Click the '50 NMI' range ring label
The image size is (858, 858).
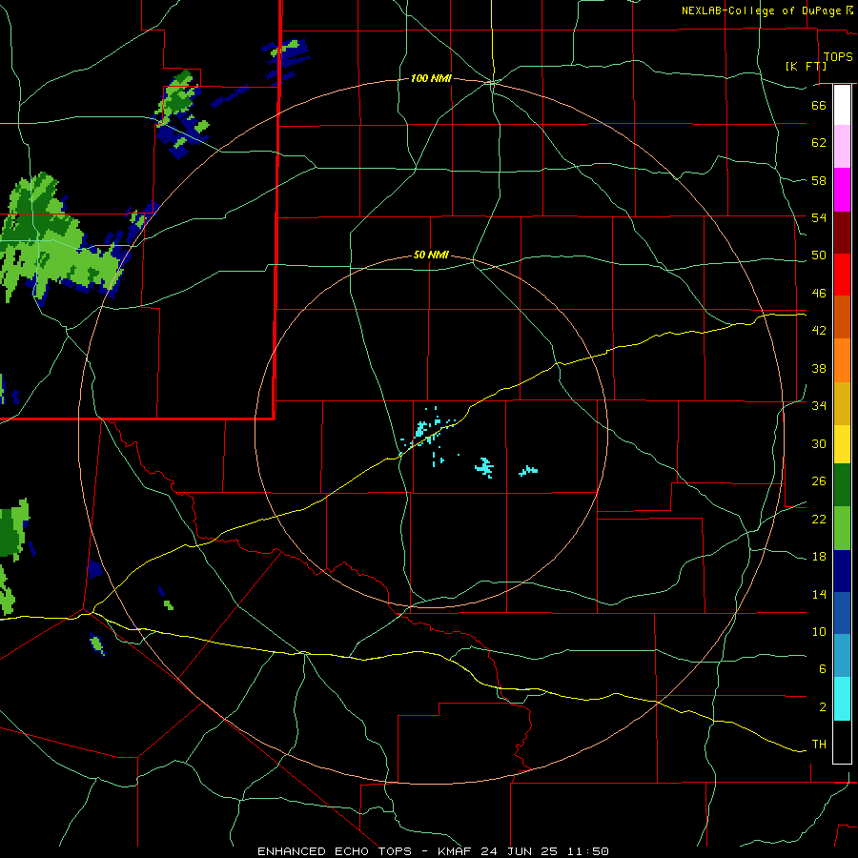pos(431,255)
